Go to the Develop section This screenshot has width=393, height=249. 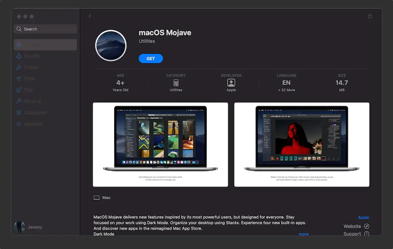pos(45,101)
